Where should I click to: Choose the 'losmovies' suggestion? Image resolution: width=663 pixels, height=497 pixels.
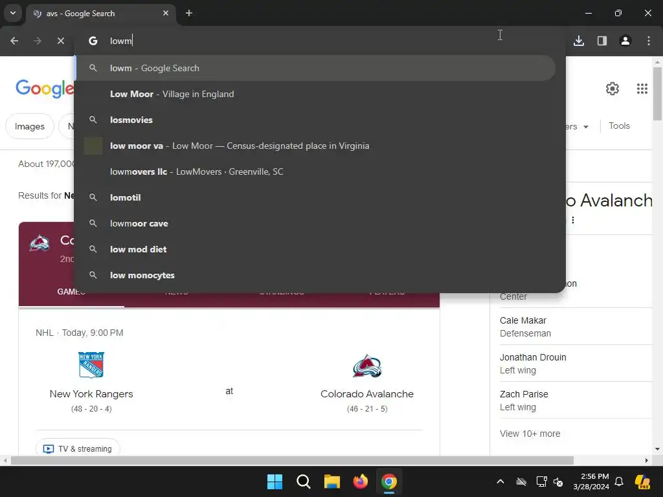point(315,120)
